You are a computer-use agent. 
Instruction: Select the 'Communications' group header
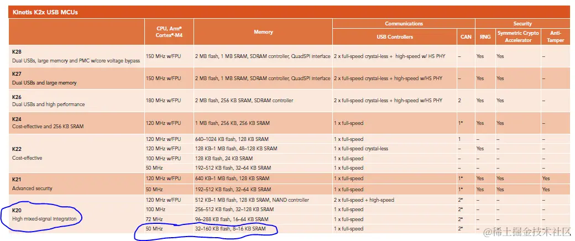point(404,23)
